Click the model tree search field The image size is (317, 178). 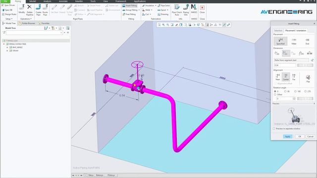coord(34,33)
